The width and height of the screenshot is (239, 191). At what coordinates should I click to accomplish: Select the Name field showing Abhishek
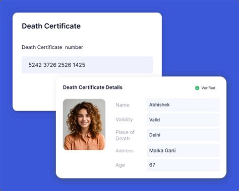(x=183, y=105)
